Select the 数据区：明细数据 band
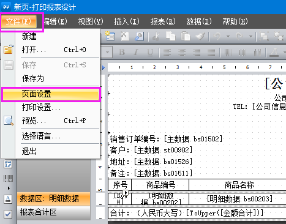Screen dimensions: 286x224 [x=53, y=198]
